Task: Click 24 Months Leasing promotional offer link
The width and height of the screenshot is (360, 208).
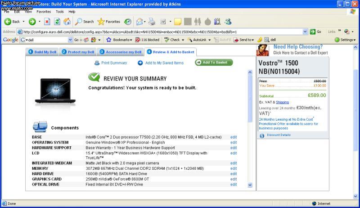Action: pyautogui.click(x=288, y=124)
